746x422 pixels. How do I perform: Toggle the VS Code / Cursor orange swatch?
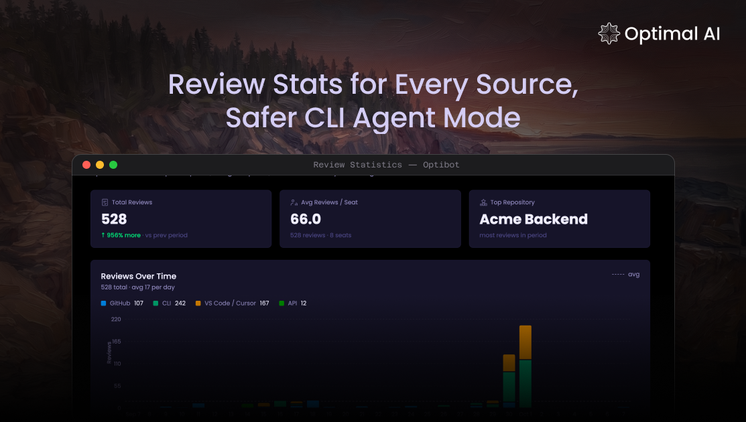[x=198, y=303]
